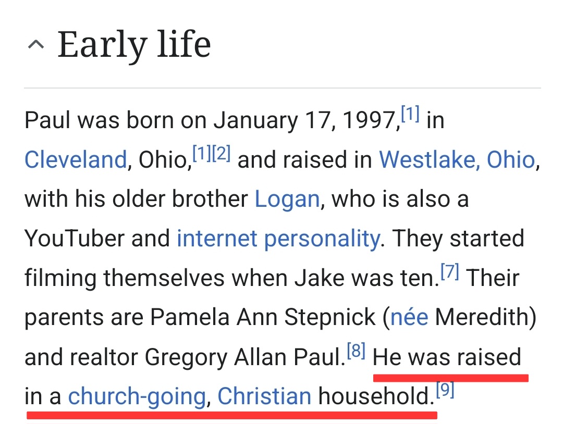Open the Logan article link

(287, 199)
